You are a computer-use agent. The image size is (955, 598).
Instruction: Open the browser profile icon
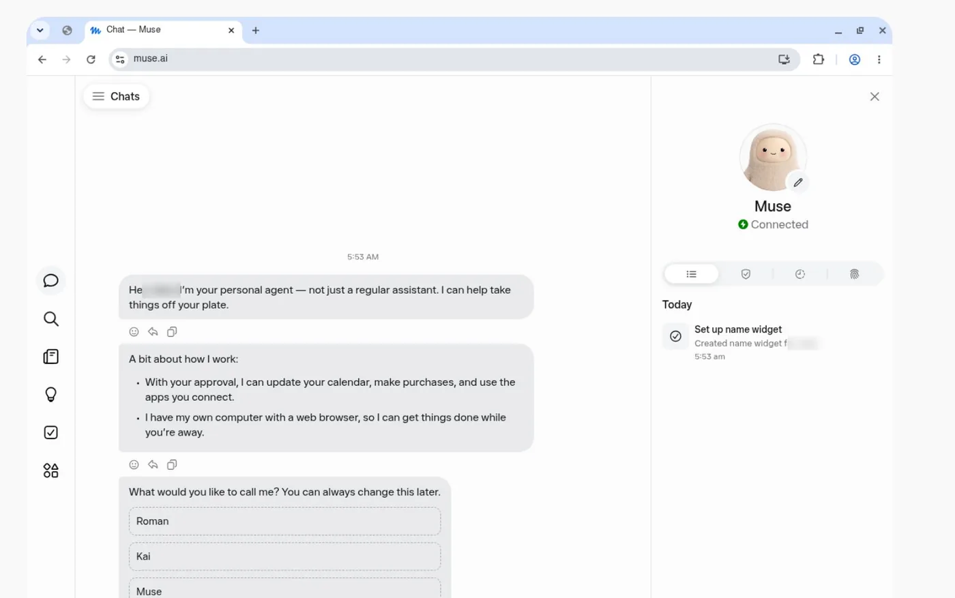tap(854, 59)
